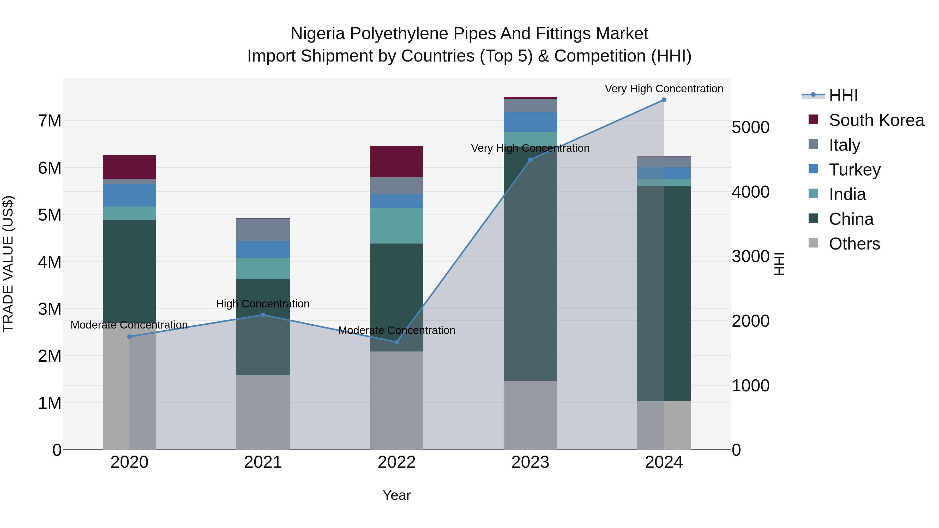Select the 2020 India bar segment
Screen dimensions: 939x528
129,214
